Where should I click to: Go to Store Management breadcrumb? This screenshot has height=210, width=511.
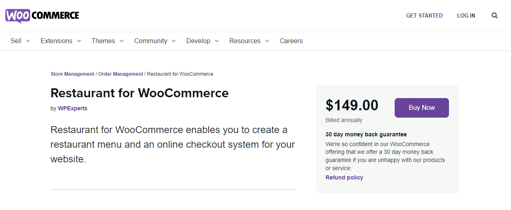tap(72, 74)
